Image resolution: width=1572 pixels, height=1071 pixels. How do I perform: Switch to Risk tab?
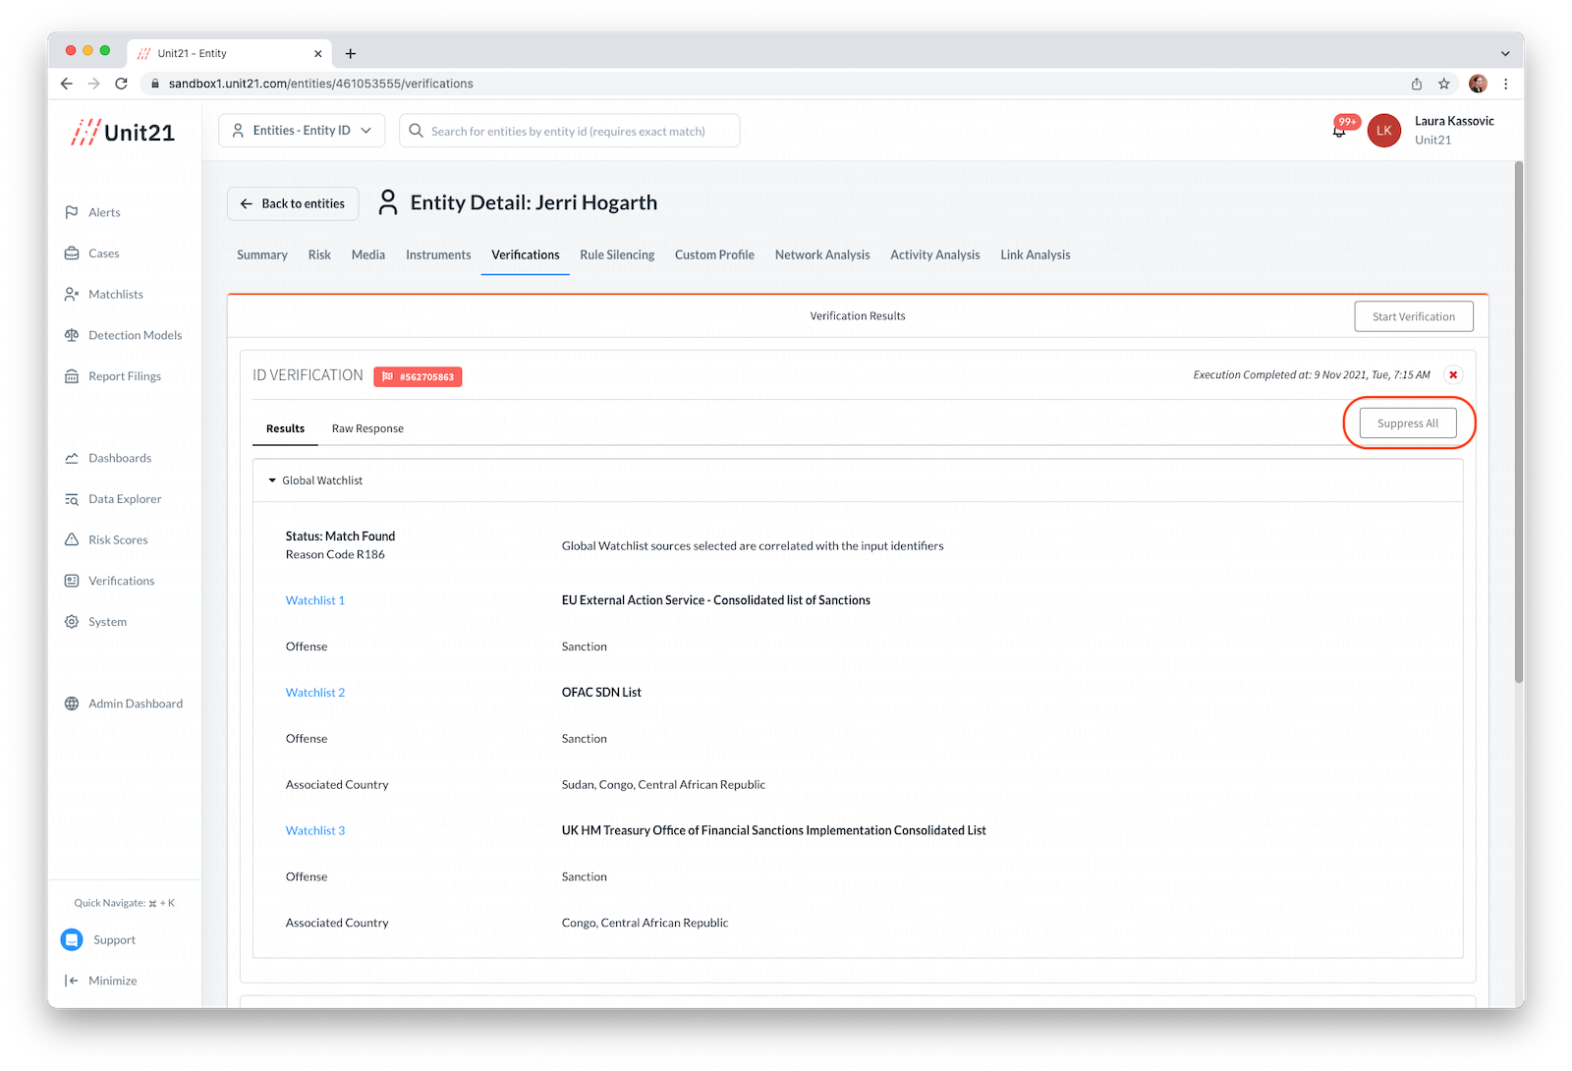click(x=319, y=254)
